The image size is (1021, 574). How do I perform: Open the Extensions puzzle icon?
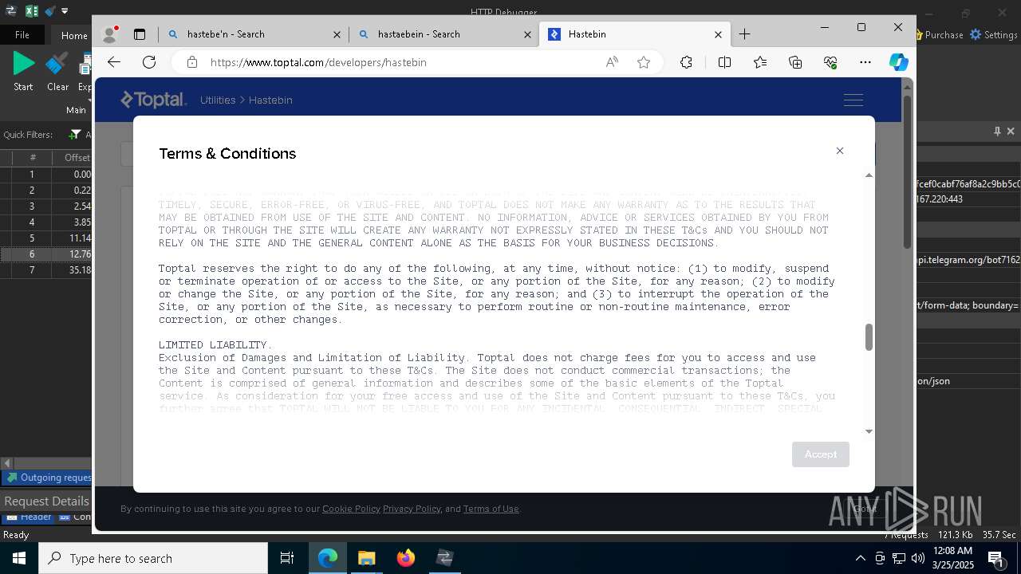686,62
